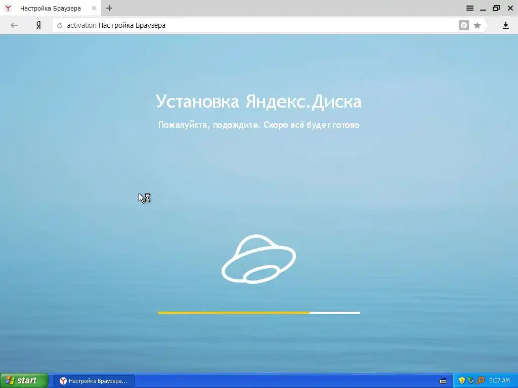Open downloads via arrow icon
Screen dimensions: 518x388
click(x=505, y=25)
